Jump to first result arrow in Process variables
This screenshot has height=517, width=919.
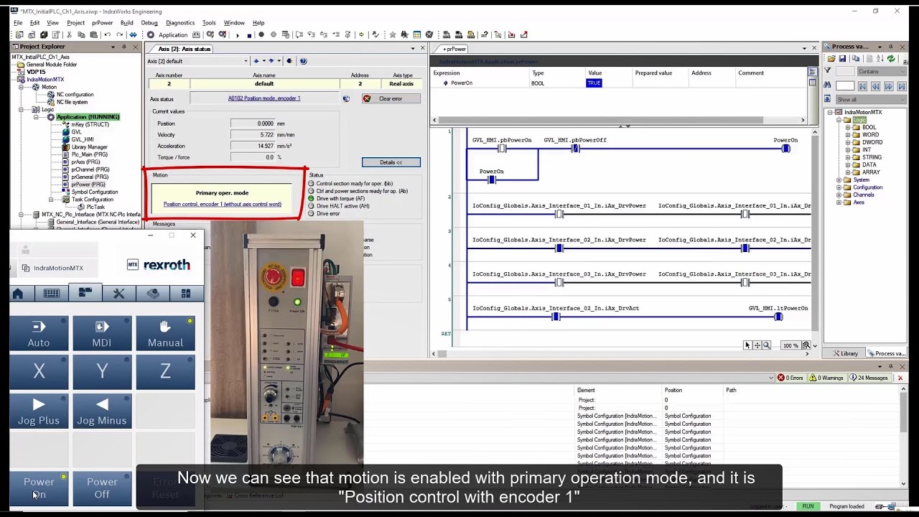click(862, 86)
